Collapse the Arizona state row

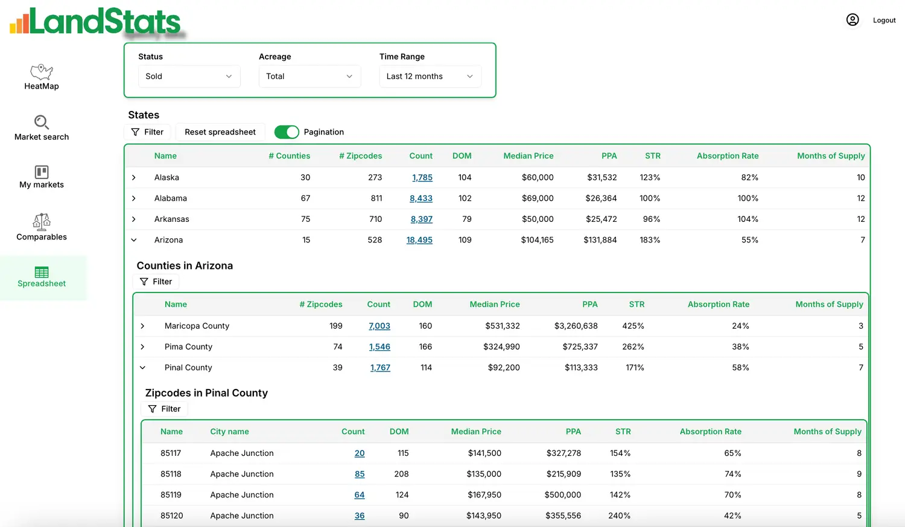pos(134,240)
